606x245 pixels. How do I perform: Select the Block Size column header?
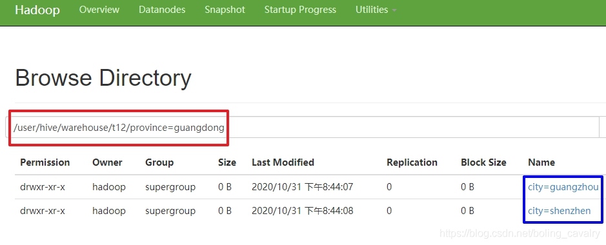[x=483, y=162]
